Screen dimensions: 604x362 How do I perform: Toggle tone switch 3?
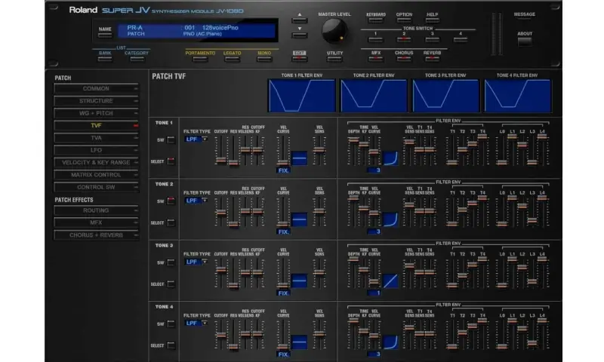pyautogui.click(x=432, y=39)
